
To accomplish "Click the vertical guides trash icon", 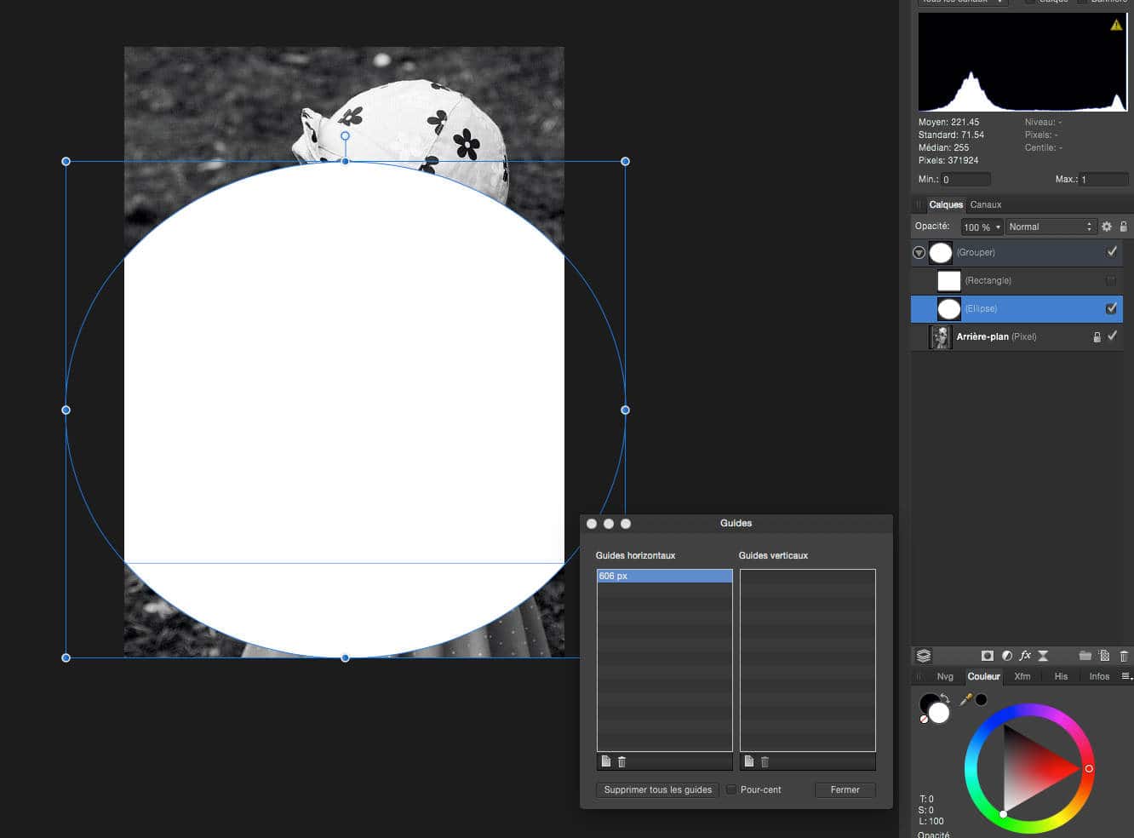I will [x=765, y=761].
